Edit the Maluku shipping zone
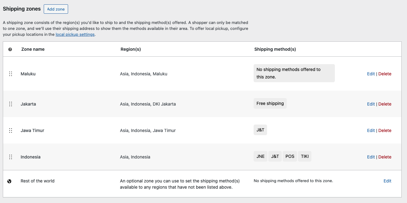The width and height of the screenshot is (407, 203). tap(371, 74)
